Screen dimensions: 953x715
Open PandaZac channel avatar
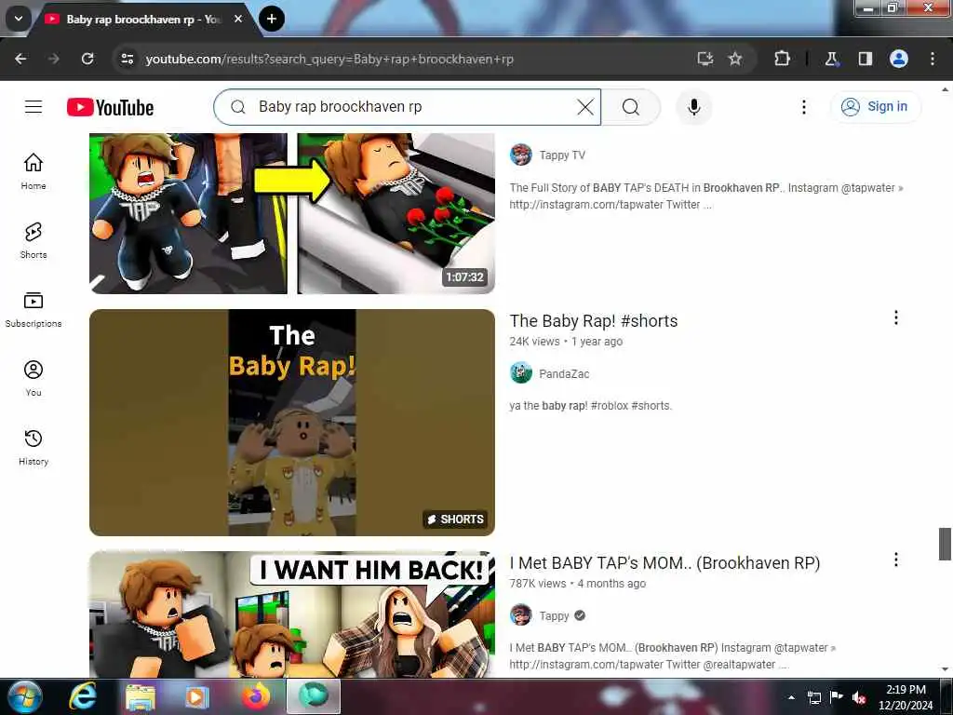point(521,372)
